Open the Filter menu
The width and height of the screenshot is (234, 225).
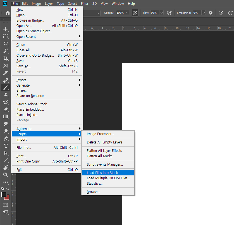(85, 4)
